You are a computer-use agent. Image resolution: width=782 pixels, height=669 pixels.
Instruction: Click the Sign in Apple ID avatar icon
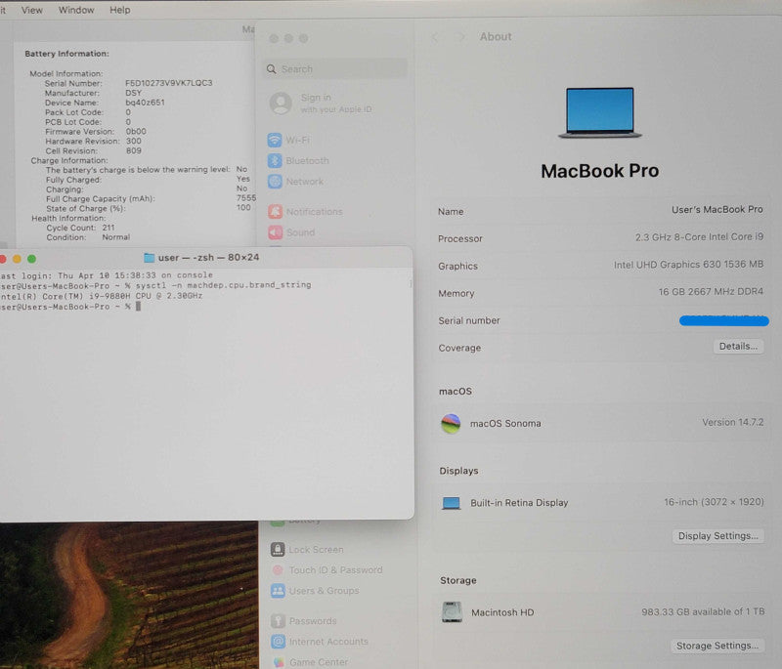pos(281,104)
